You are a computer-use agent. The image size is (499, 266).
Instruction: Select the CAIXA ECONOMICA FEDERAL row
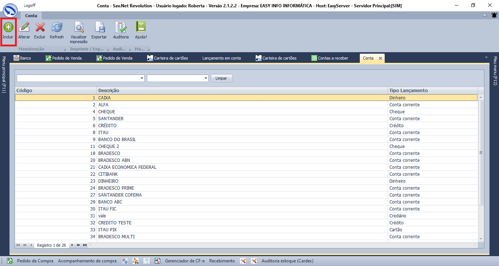[246, 167]
